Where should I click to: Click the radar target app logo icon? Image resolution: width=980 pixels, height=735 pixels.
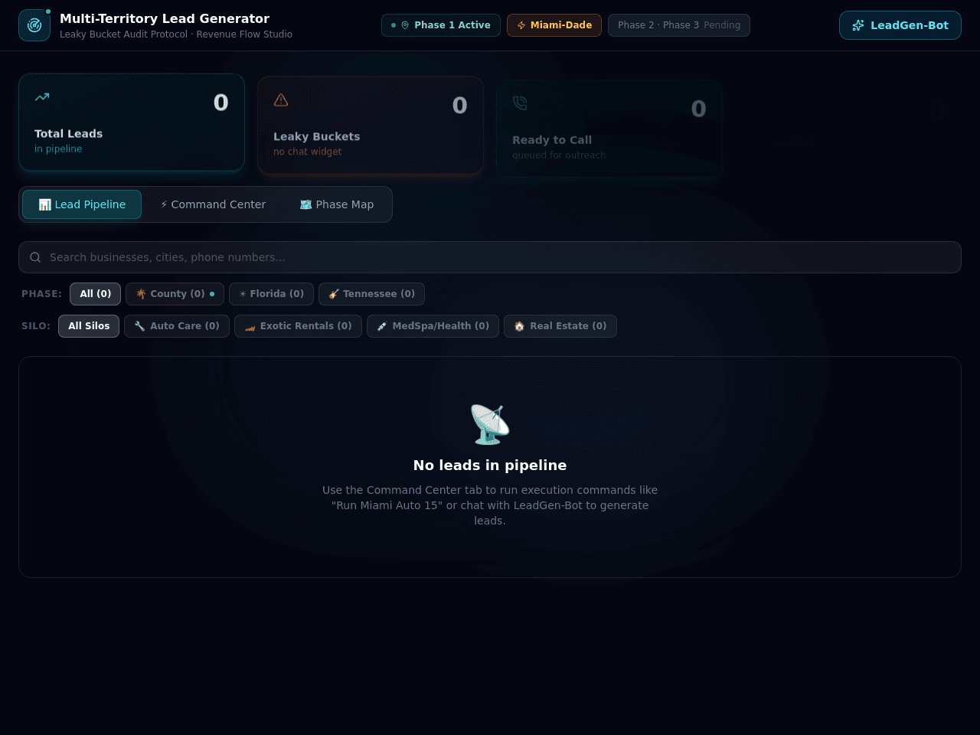[34, 25]
